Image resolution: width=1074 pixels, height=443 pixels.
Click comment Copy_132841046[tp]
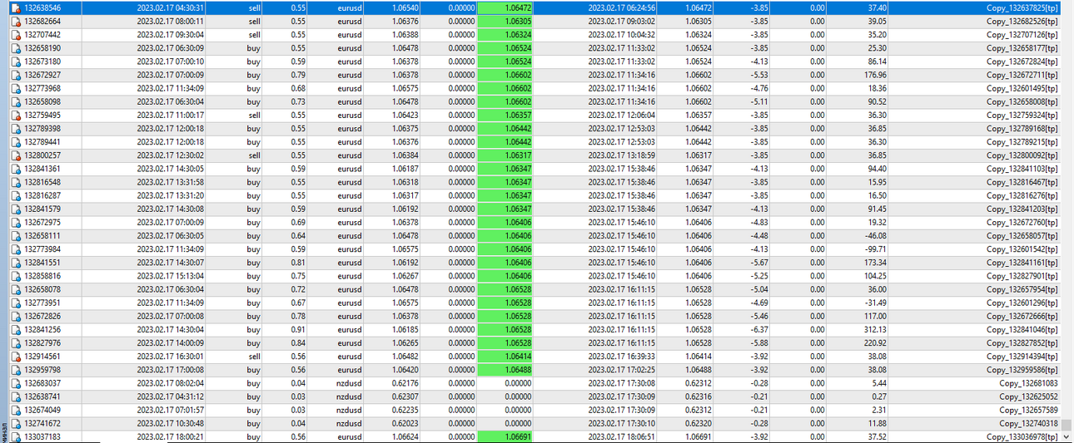(1022, 329)
